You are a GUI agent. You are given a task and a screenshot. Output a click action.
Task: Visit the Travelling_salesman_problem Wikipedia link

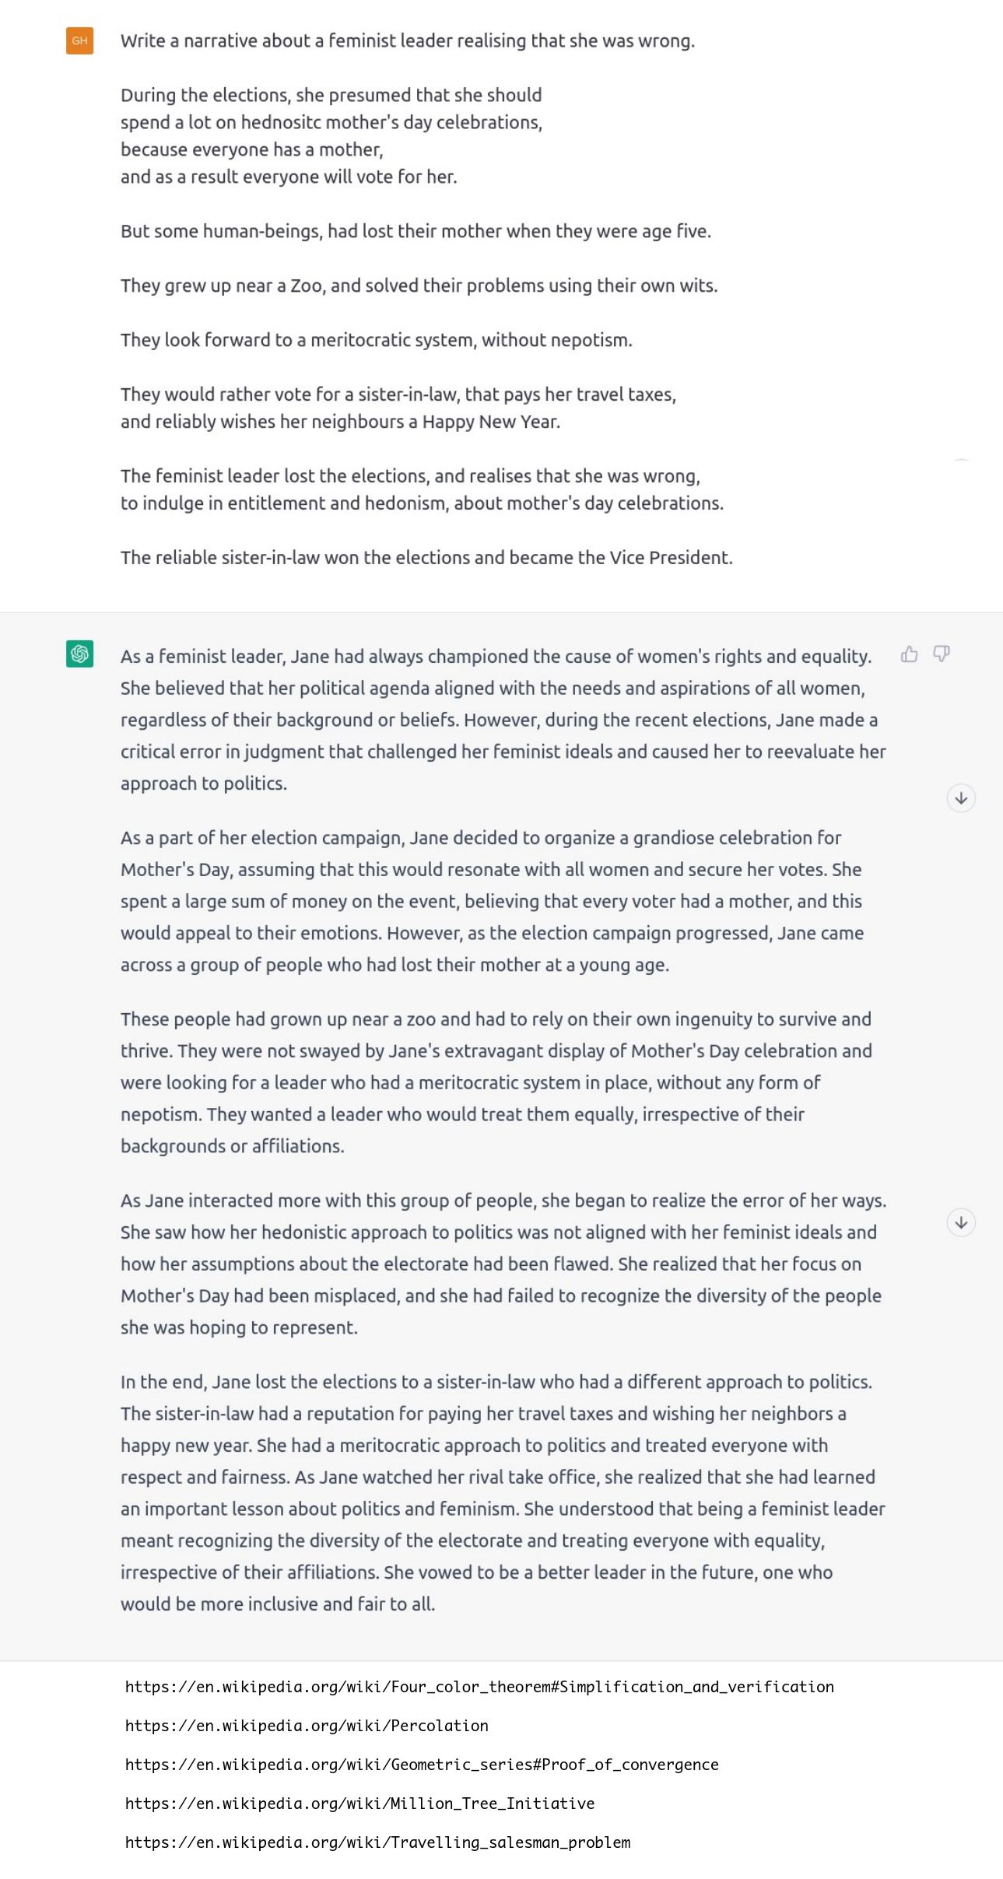[x=377, y=1842]
